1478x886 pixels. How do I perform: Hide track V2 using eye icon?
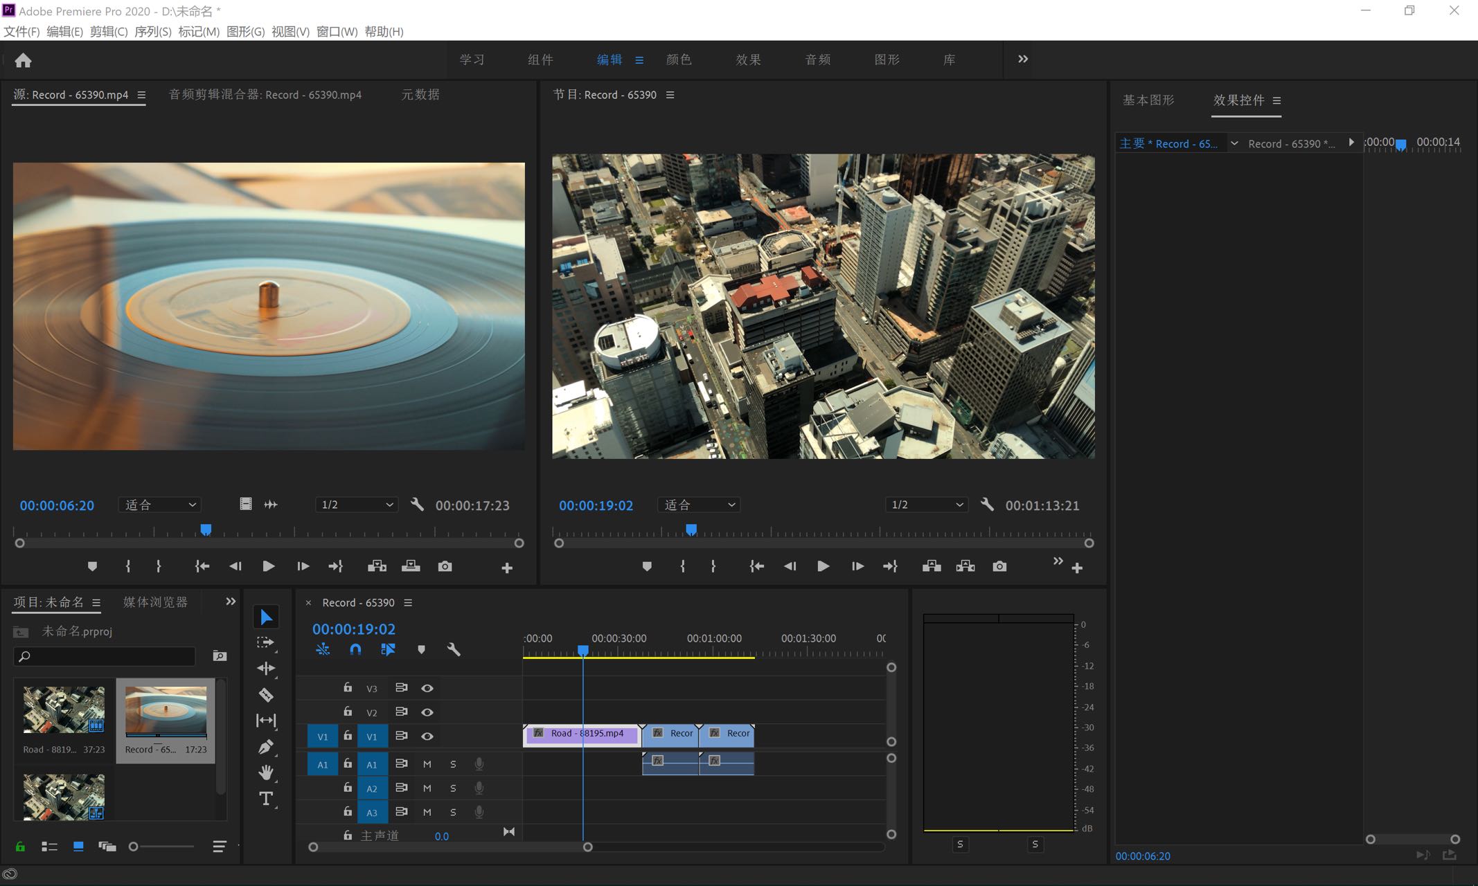coord(427,712)
